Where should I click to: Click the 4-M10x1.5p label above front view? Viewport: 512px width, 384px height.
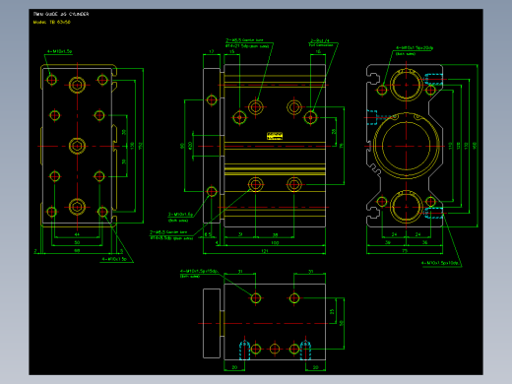point(59,51)
